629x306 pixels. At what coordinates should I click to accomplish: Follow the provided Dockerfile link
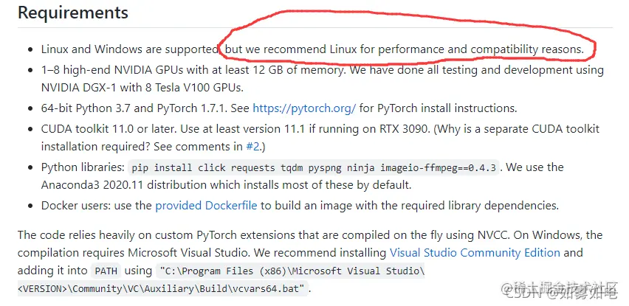pyautogui.click(x=206, y=206)
